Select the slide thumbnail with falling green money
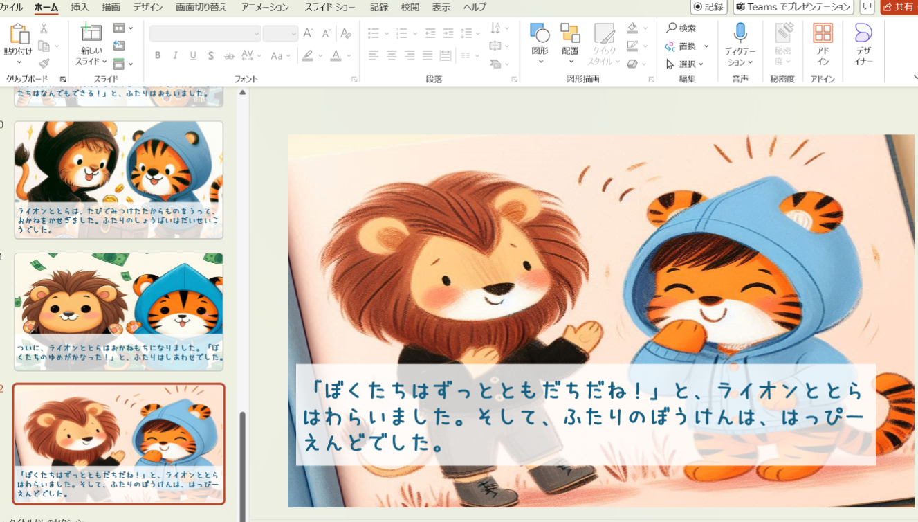The width and height of the screenshot is (918, 522). tap(119, 312)
